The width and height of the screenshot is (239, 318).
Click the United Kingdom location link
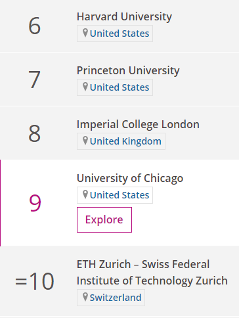125,141
